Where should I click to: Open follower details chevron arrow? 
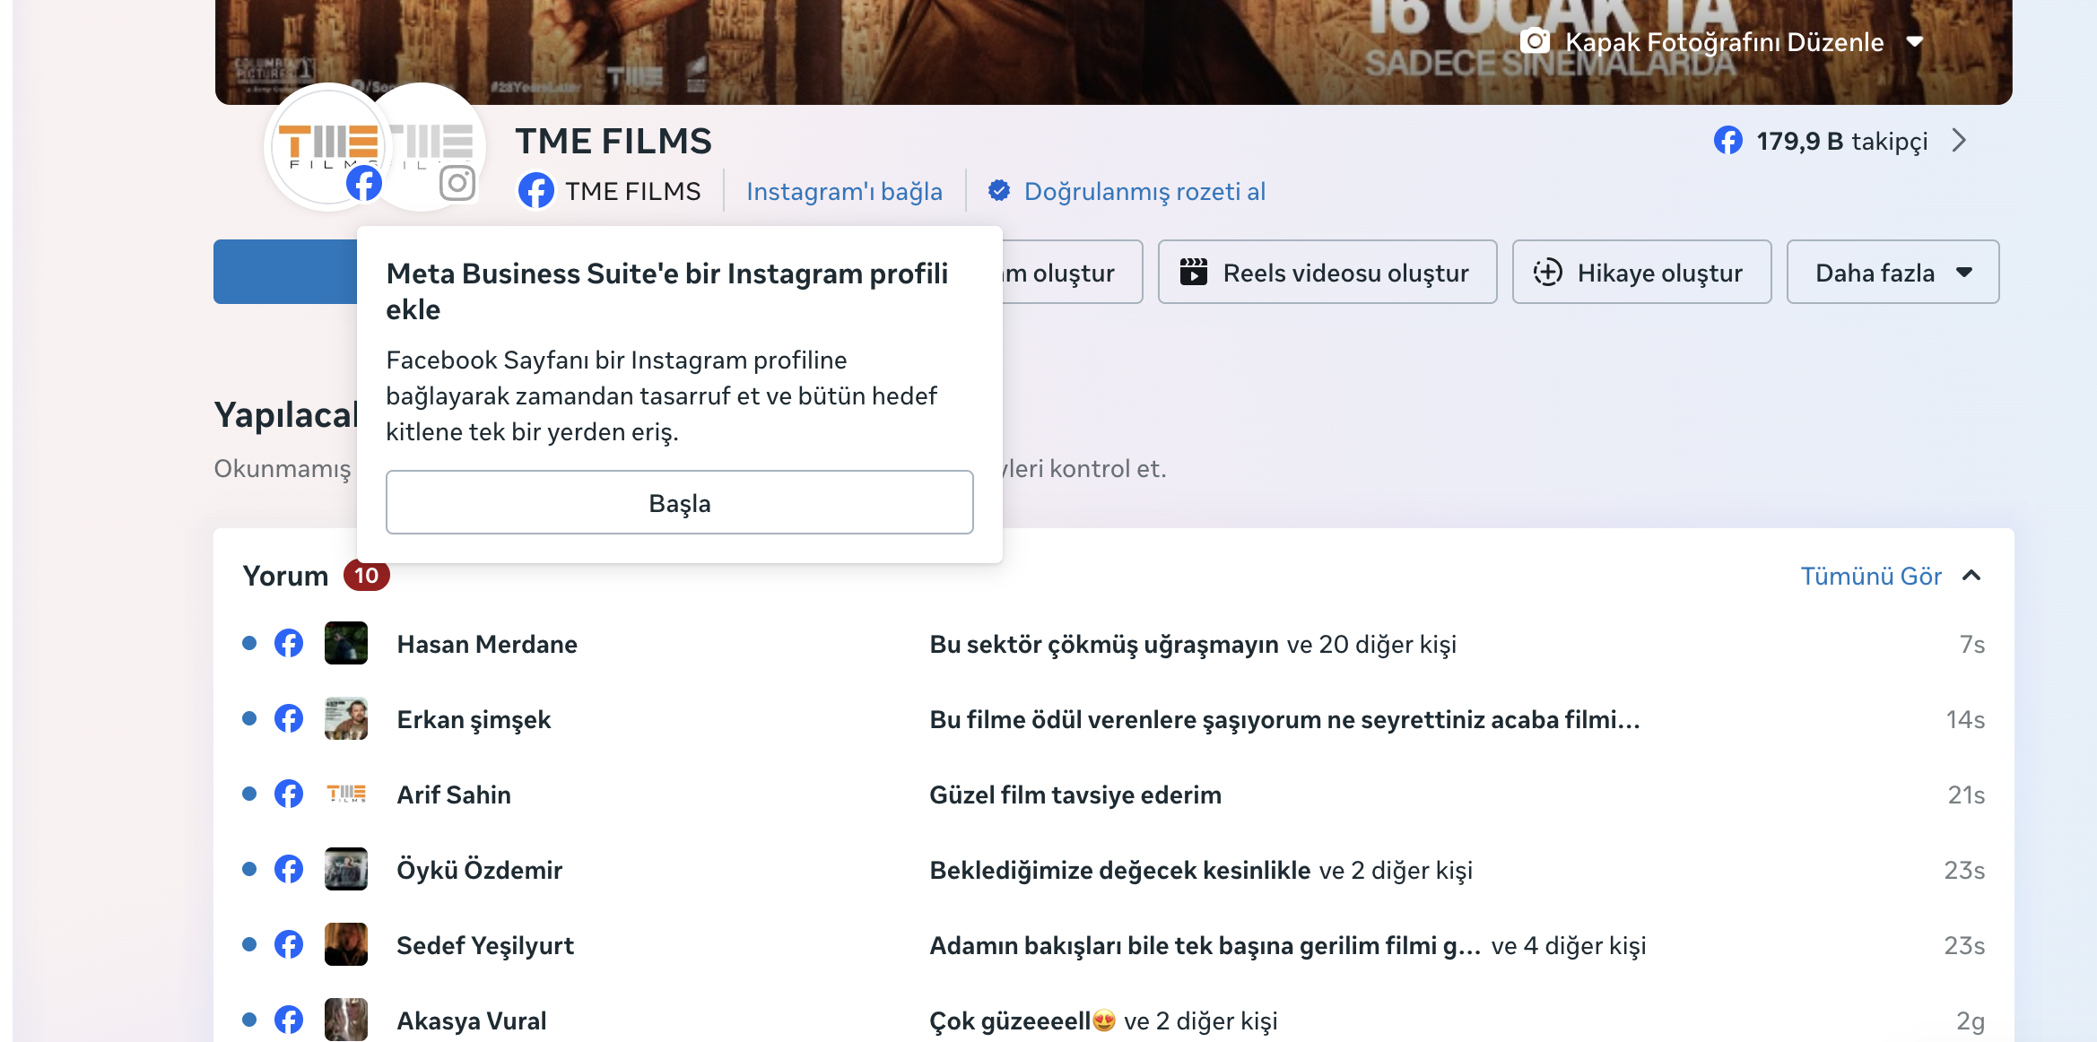click(x=1960, y=141)
